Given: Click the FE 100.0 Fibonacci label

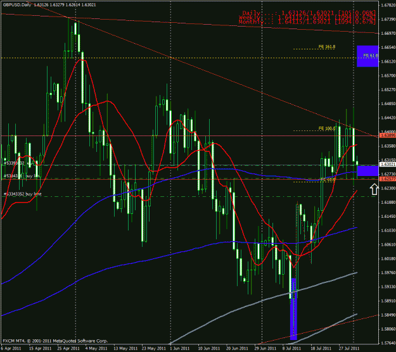Looking at the screenshot, I should tap(327, 129).
